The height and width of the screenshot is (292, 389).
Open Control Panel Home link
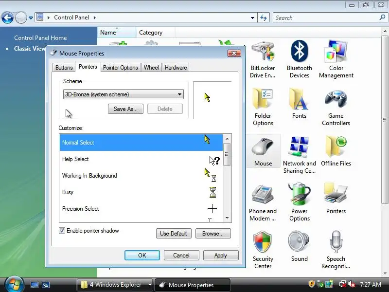coord(40,38)
